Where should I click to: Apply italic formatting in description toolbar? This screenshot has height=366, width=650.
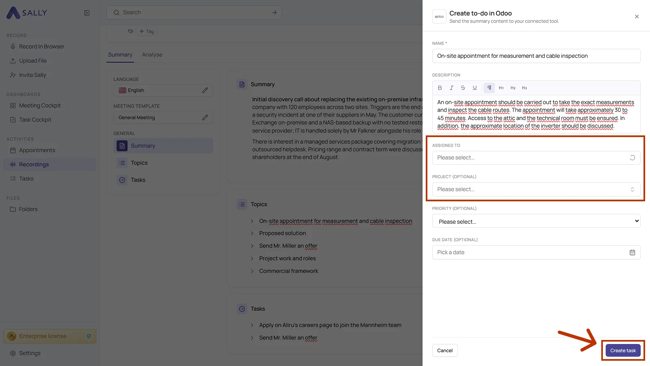tap(451, 88)
